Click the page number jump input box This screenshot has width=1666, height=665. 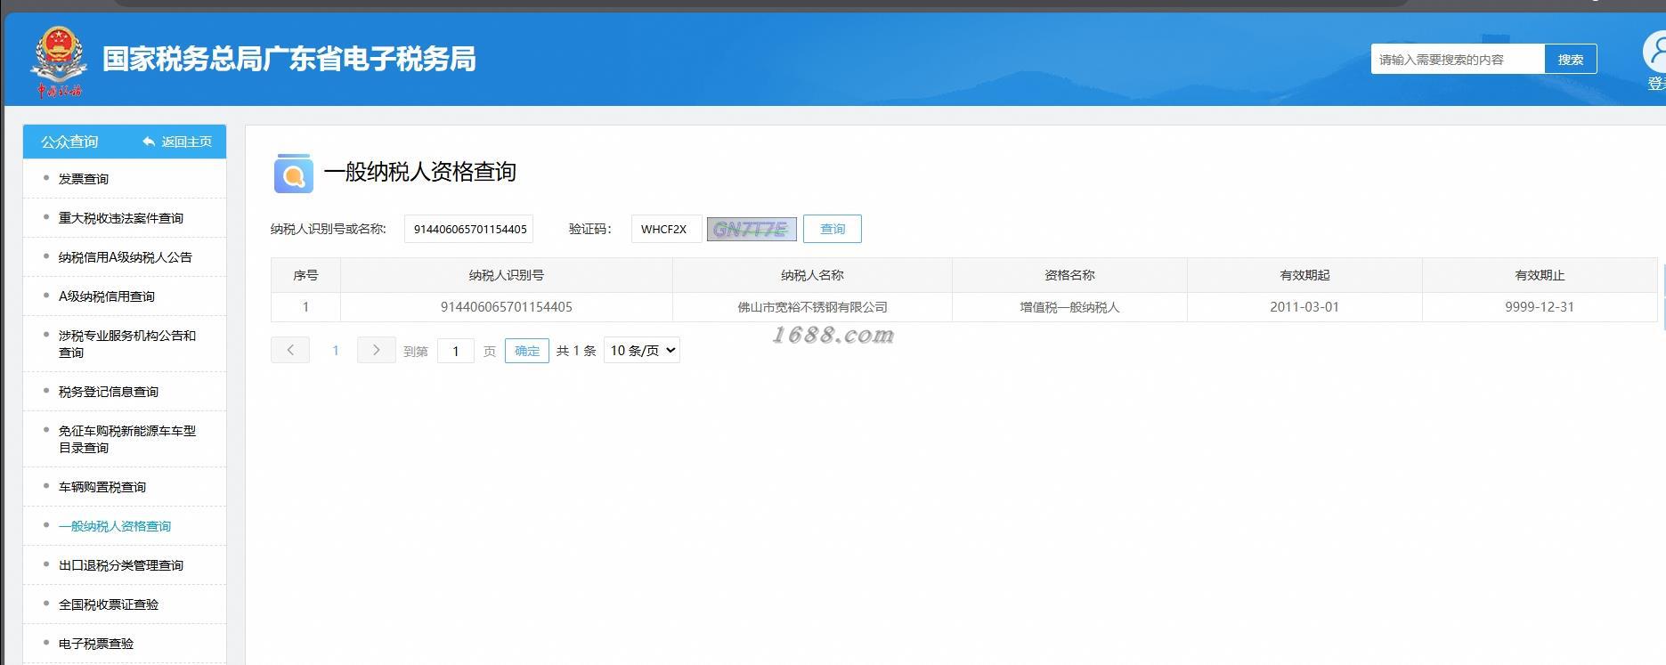[456, 351]
